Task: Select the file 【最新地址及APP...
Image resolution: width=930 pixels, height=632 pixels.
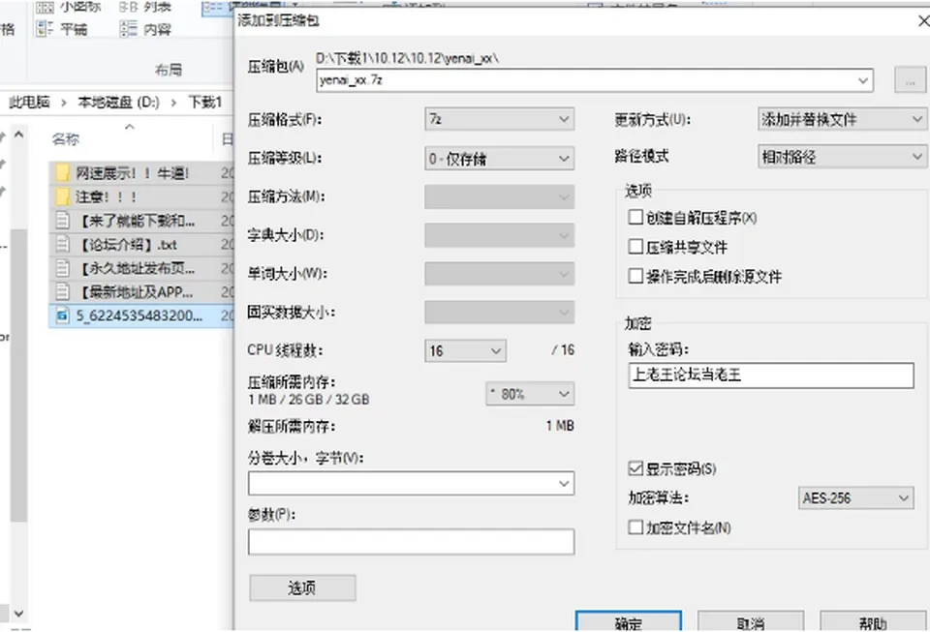Action: tap(141, 291)
